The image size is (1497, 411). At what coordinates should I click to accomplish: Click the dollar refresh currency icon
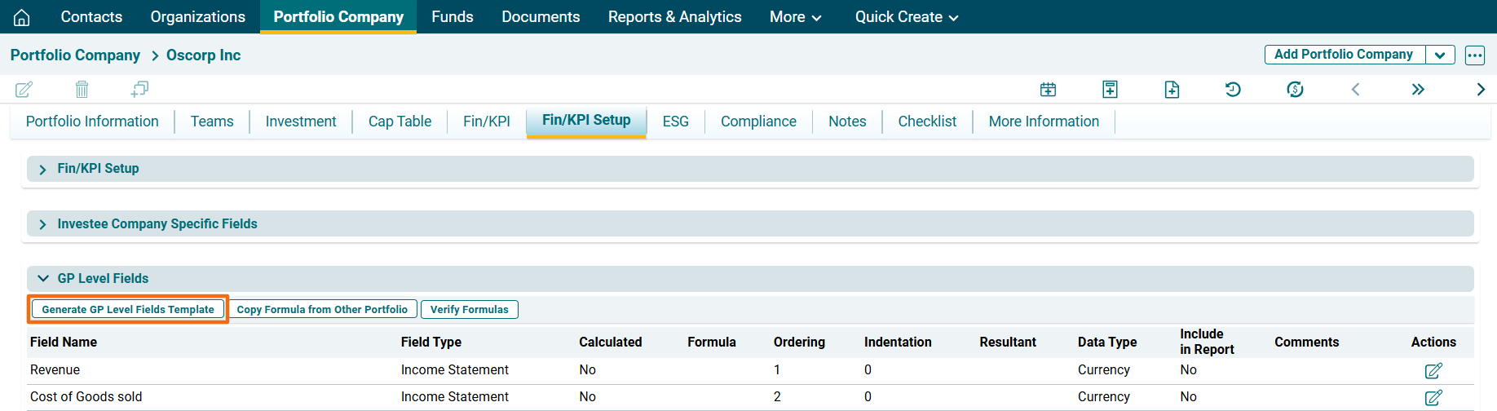1295,89
